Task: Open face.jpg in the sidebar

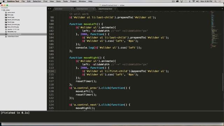Action: 10,15
